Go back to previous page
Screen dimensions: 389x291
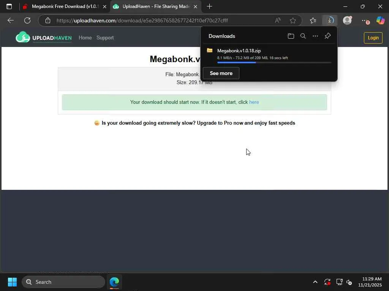(10, 20)
